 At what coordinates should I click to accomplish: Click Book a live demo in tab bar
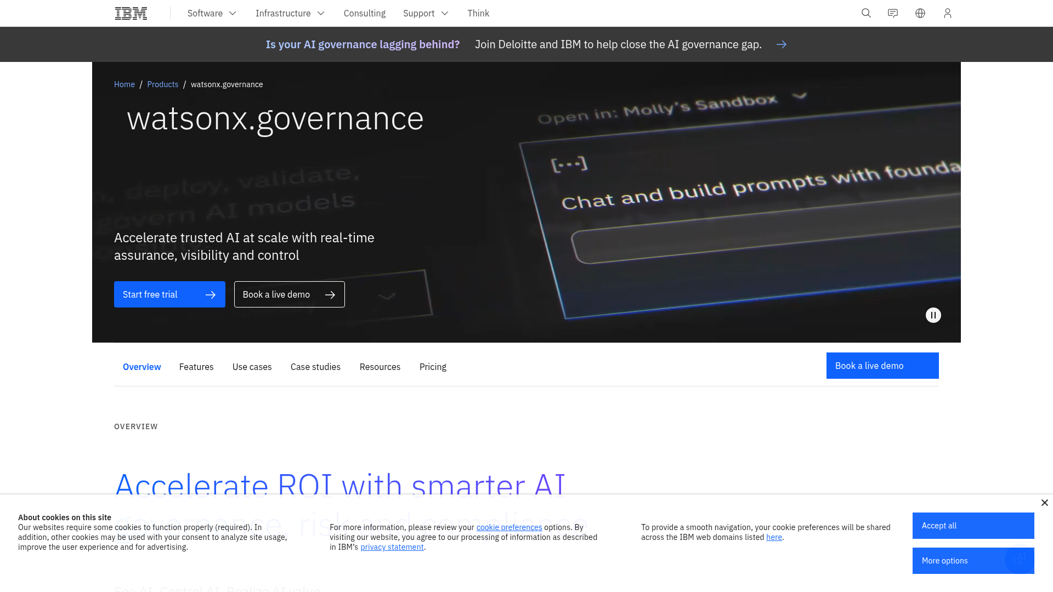882,366
